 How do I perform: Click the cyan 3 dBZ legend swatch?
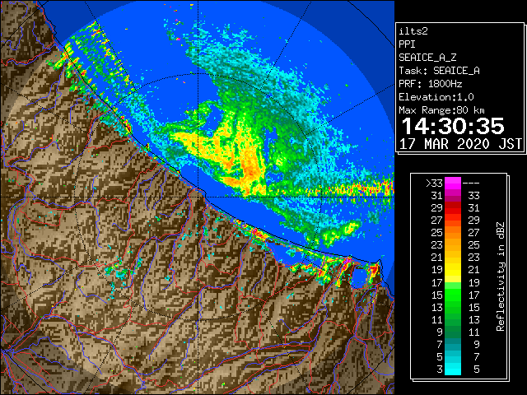(453, 369)
